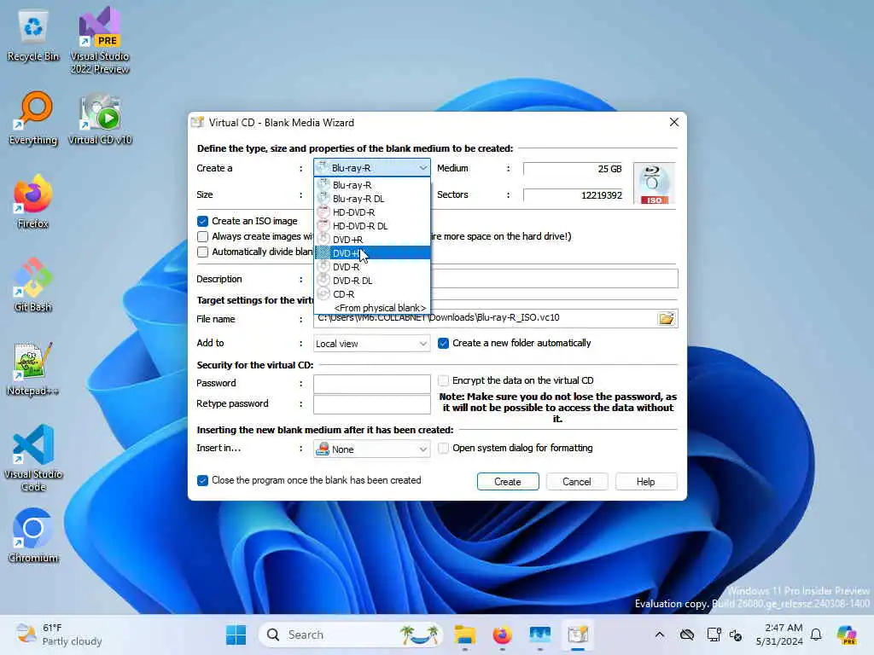Open Copilot Preview icon in the taskbar

tap(846, 635)
